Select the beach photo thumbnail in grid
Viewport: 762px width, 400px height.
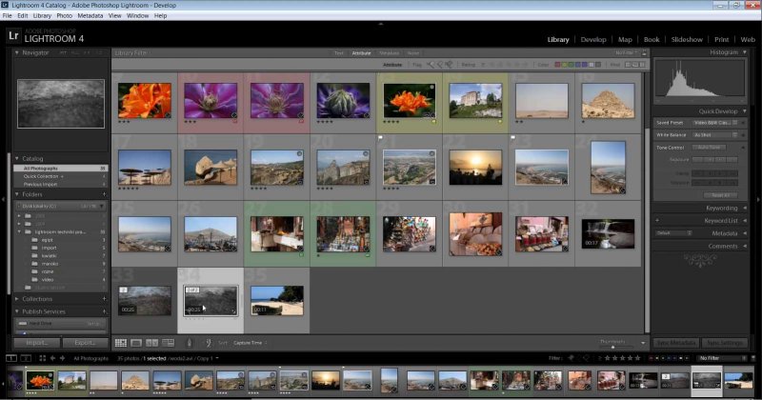tap(276, 299)
